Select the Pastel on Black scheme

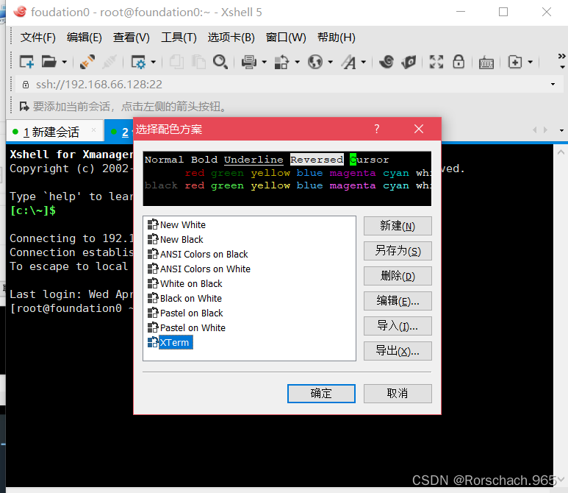[x=191, y=313]
